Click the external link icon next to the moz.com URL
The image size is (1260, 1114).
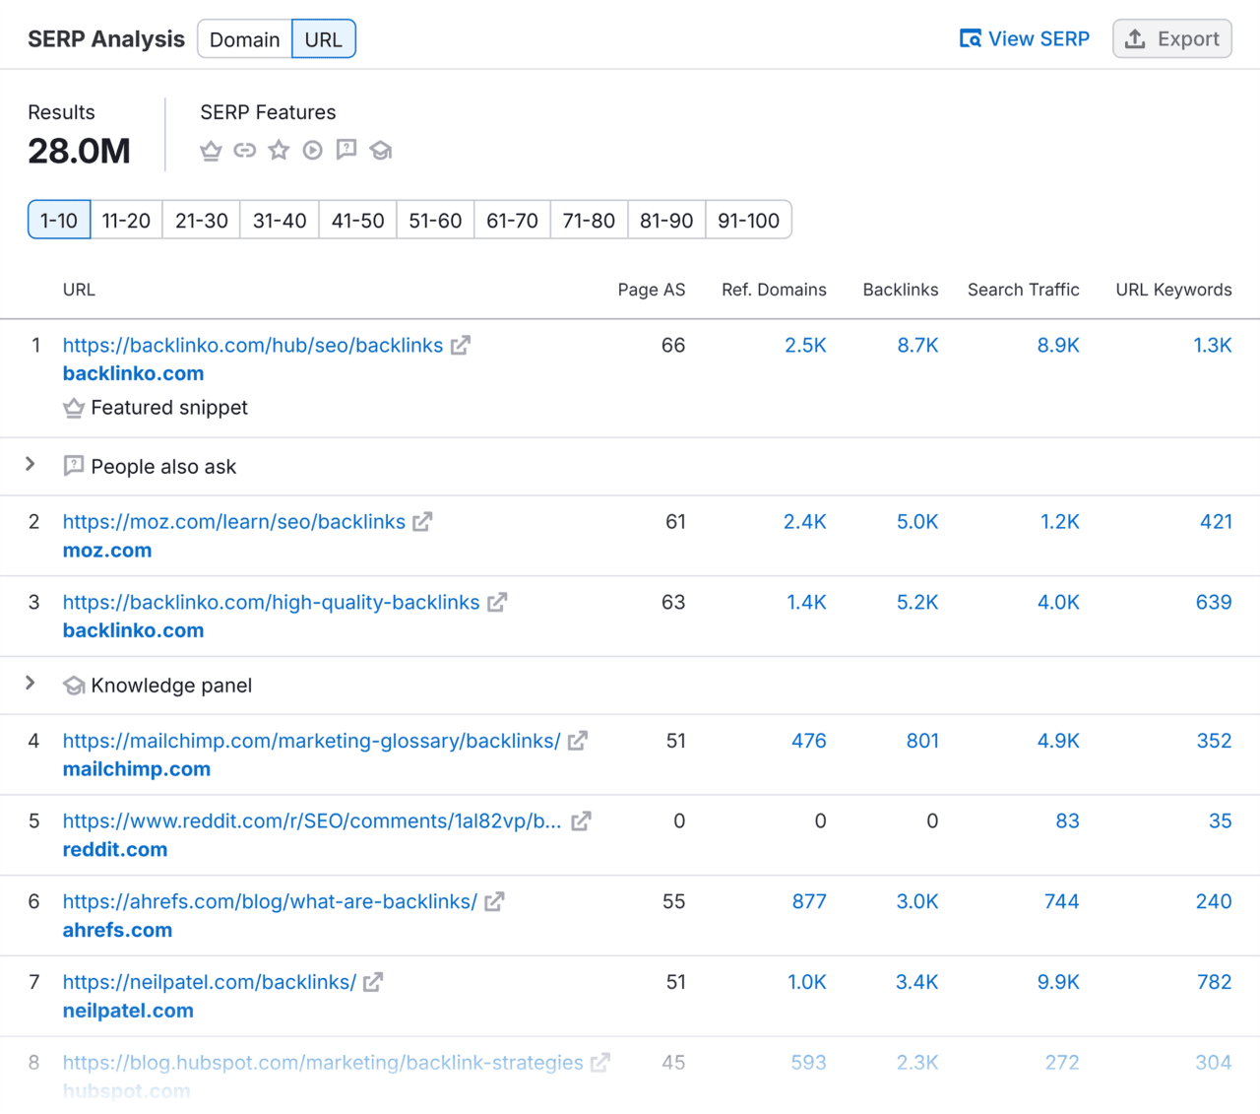tap(422, 522)
